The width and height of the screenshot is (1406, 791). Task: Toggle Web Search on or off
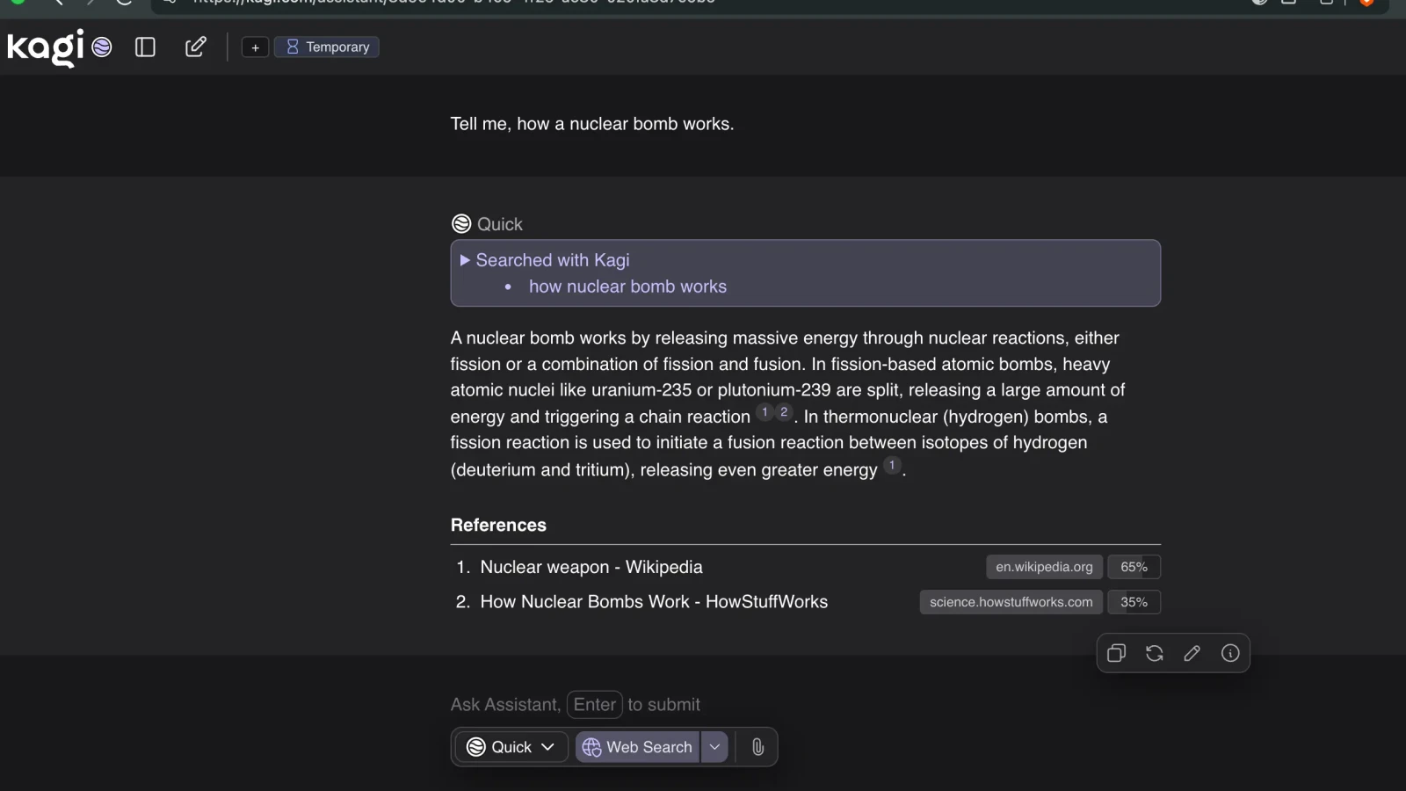(x=638, y=747)
